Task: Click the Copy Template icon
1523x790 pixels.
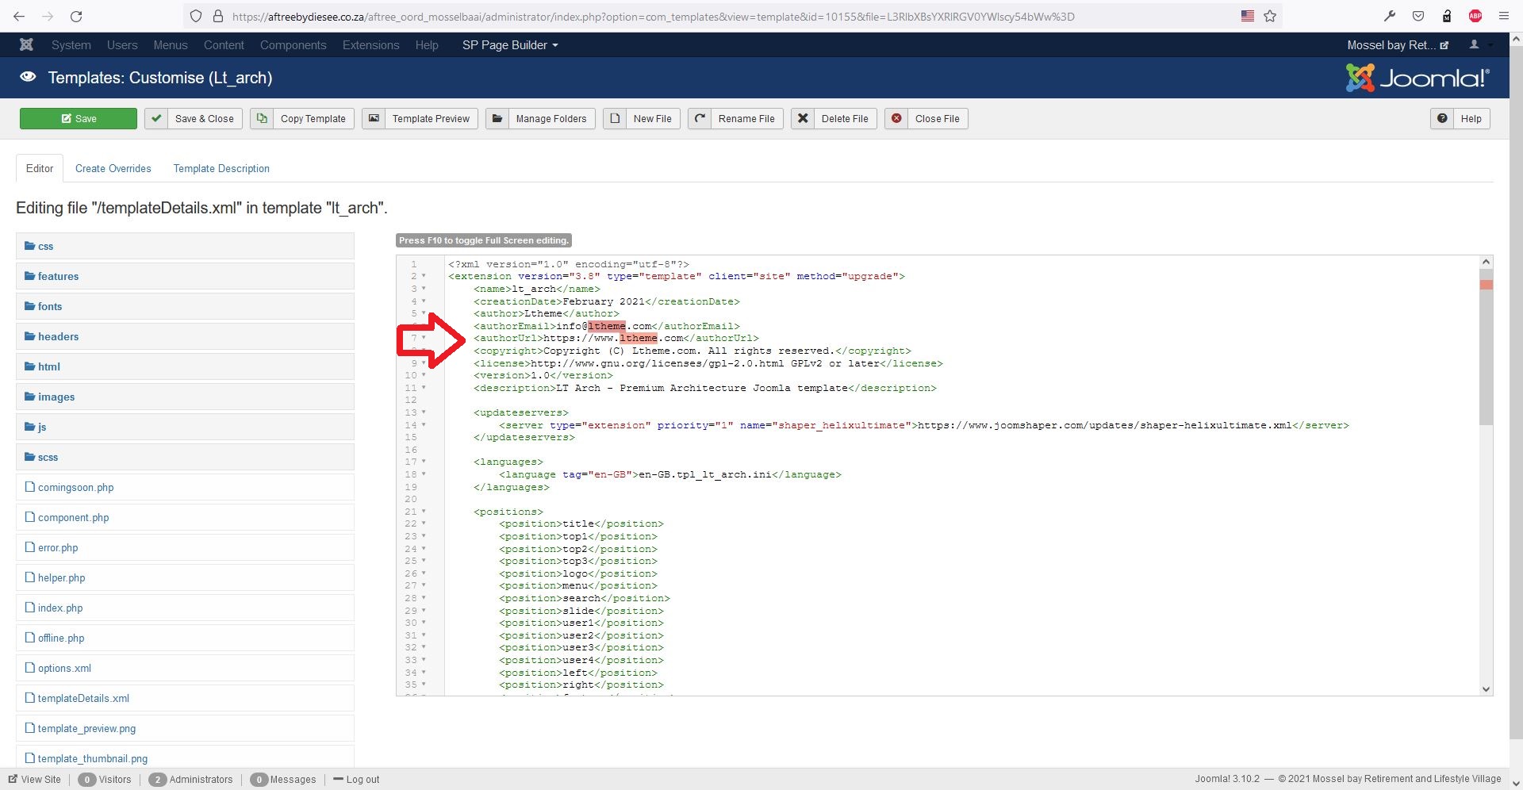Action: click(x=262, y=119)
